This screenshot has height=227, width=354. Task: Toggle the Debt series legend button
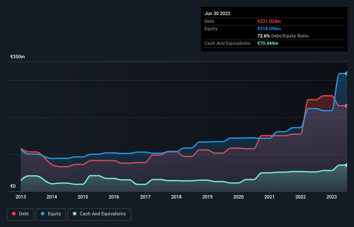pyautogui.click(x=21, y=214)
